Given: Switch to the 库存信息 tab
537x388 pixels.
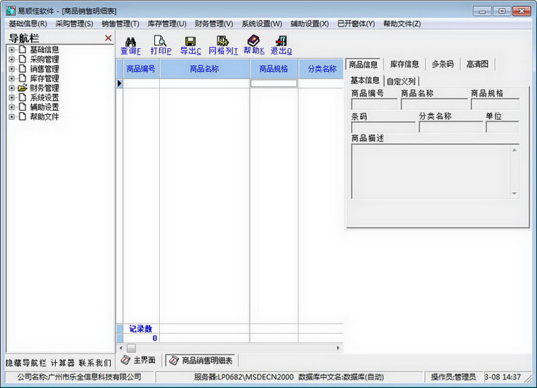Looking at the screenshot, I should click(404, 64).
